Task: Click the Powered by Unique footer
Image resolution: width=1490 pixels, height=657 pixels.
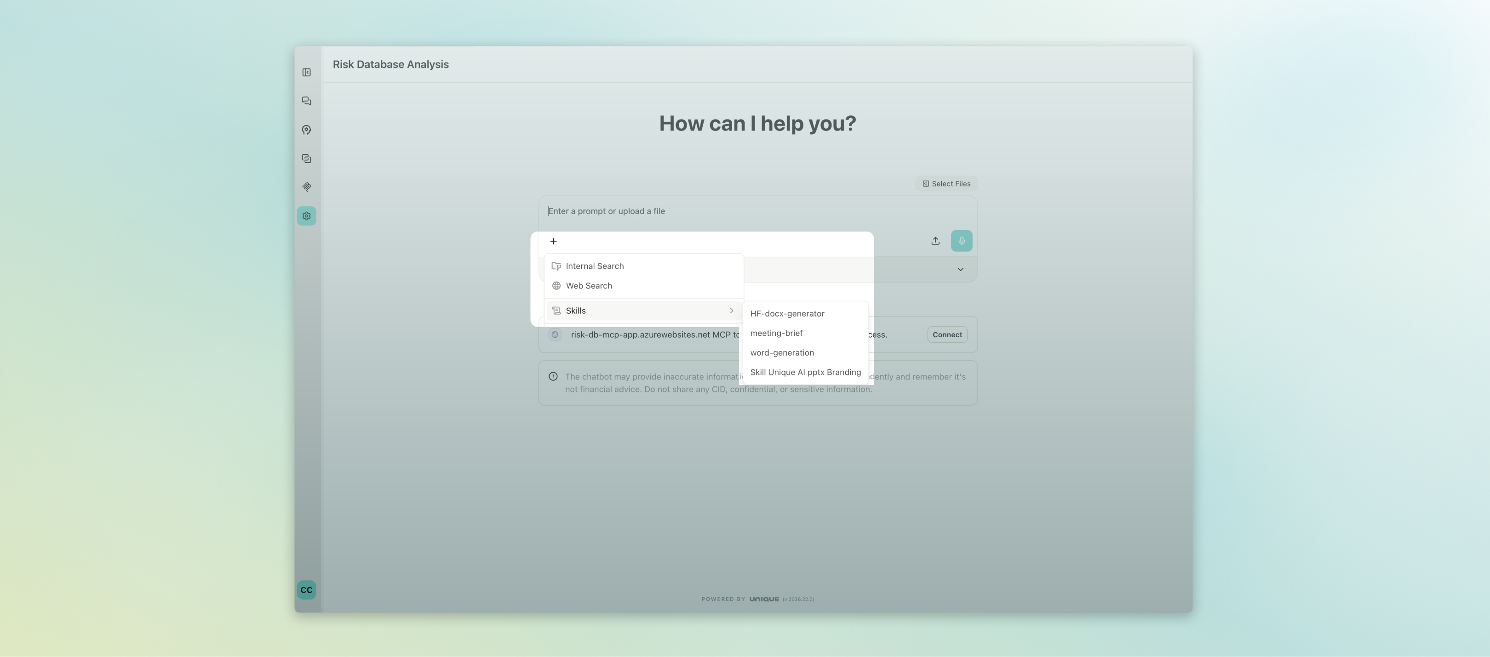Action: coord(757,599)
